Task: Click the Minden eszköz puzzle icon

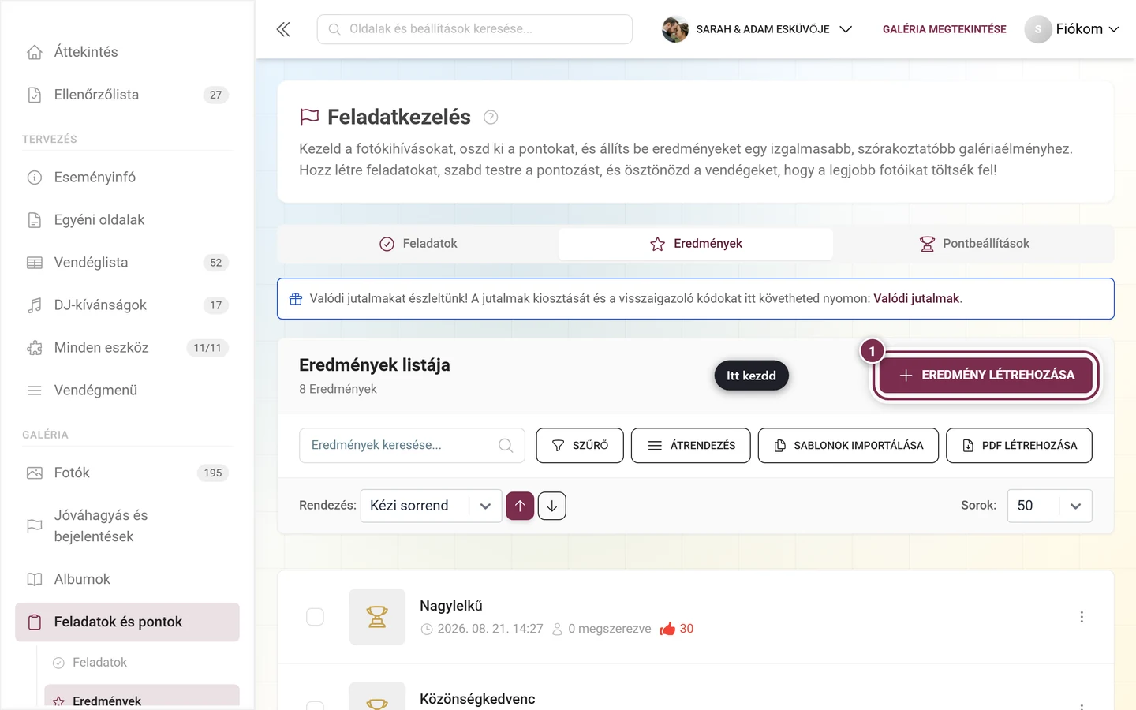Action: tap(35, 348)
